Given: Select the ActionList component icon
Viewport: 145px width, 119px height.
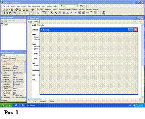Looking at the screenshot, I should (x=104, y=13).
